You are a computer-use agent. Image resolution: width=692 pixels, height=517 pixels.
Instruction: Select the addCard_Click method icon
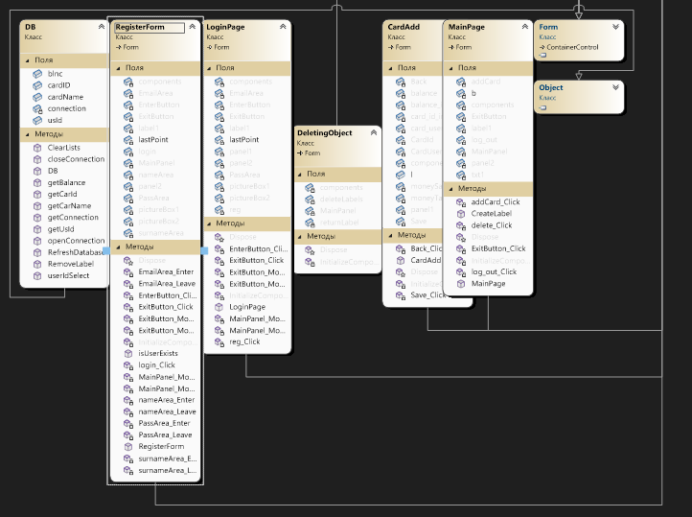click(461, 202)
